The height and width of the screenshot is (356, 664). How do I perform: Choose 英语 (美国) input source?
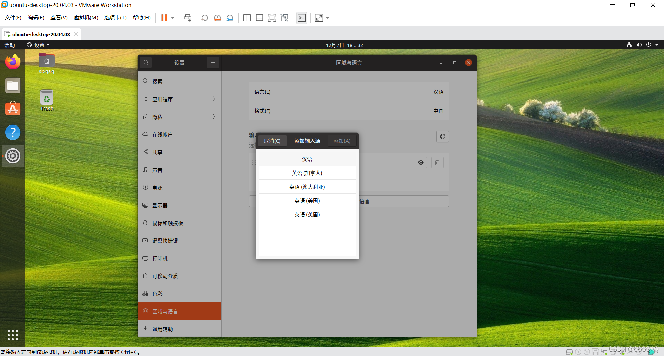307,200
